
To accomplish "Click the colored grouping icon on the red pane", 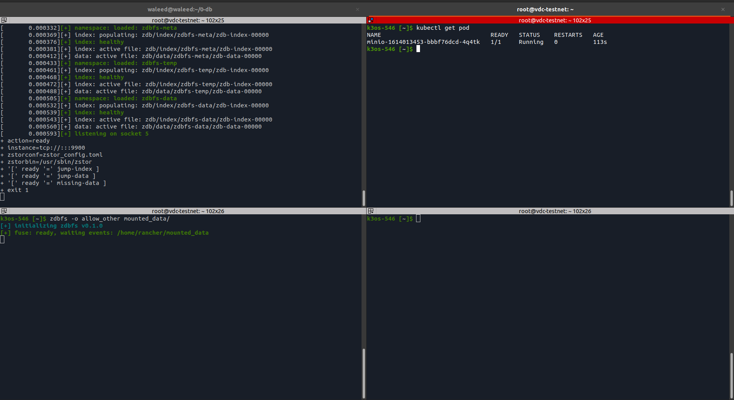I will (371, 20).
